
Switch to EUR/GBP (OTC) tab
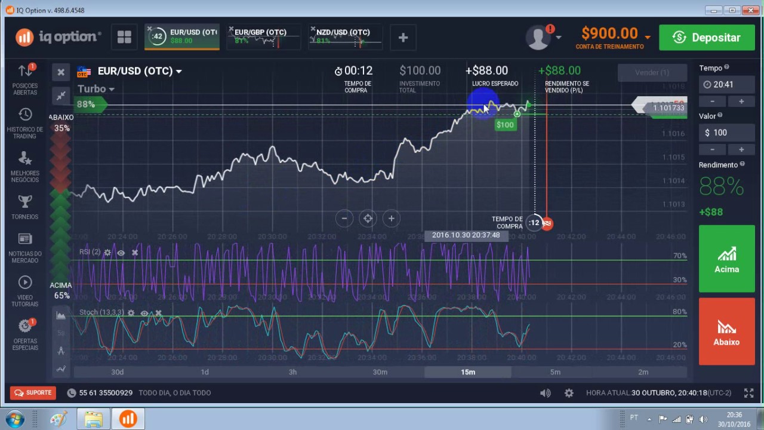[263, 37]
